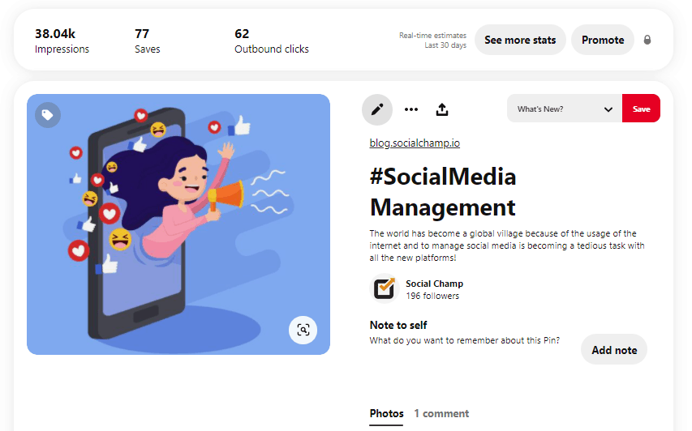Click the Social Champ account name

pos(434,284)
